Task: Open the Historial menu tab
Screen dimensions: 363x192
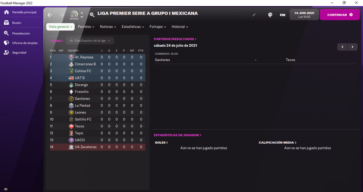Action: coord(180,27)
